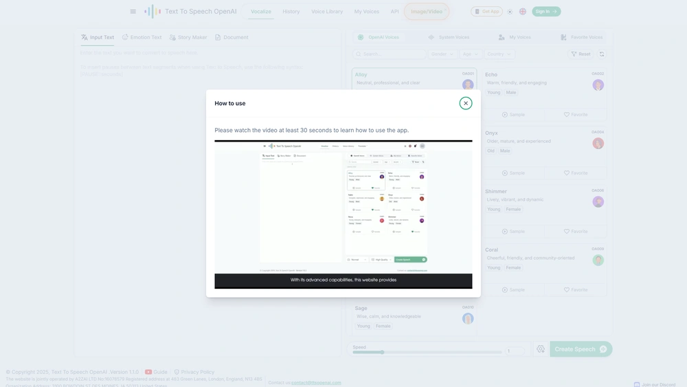Image resolution: width=687 pixels, height=387 pixels.
Task: Open the language globe icon
Action: click(523, 12)
